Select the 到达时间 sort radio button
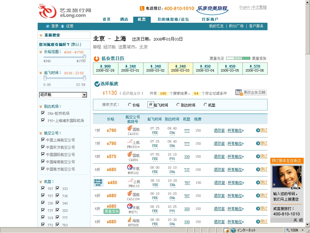Screen dimensions: 310x233 pos(178,105)
